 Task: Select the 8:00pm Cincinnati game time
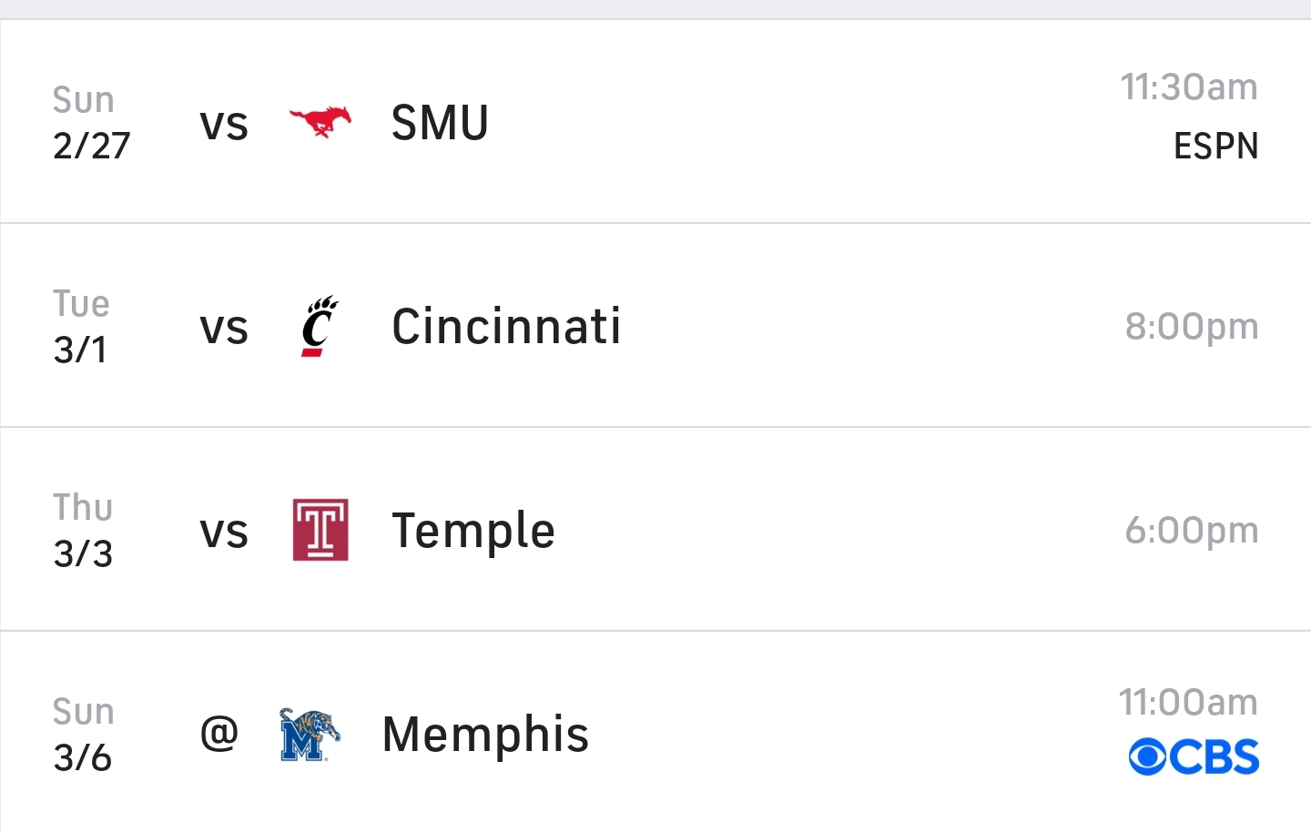click(x=1191, y=326)
